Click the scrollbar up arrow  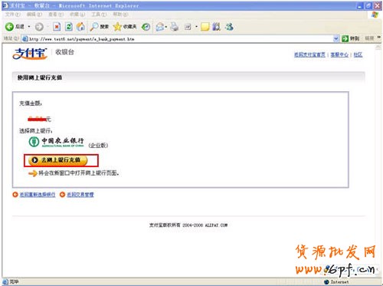(x=378, y=48)
